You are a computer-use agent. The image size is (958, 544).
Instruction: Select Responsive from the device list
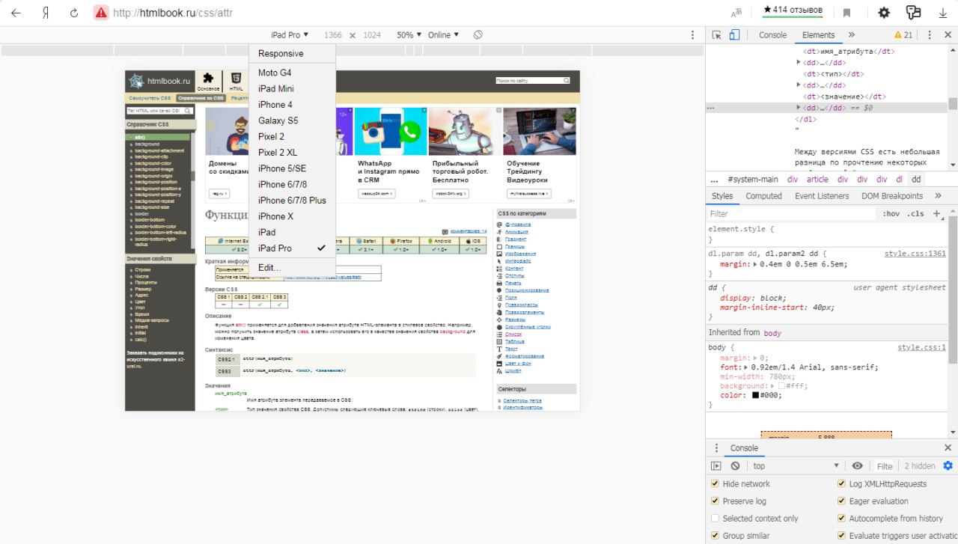293,54
